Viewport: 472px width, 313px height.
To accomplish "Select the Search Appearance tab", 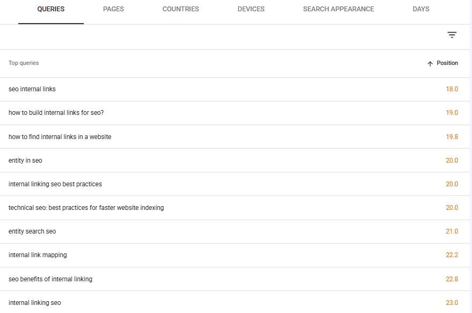I will tap(338, 9).
